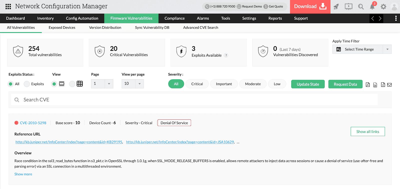Click Show more under Overview
400x189 pixels.
23,174
